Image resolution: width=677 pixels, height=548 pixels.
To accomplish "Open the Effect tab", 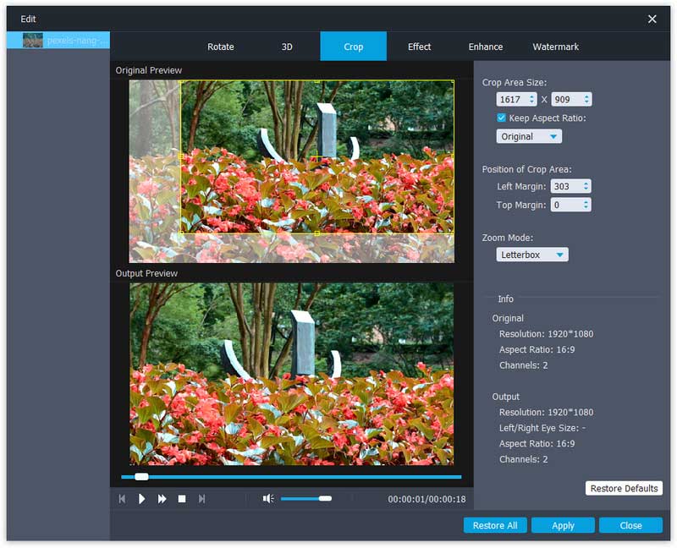I will point(419,47).
